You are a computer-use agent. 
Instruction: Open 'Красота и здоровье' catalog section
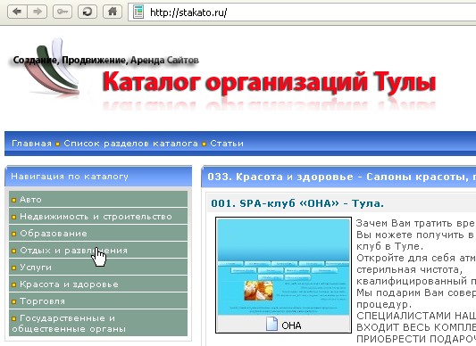coord(98,284)
